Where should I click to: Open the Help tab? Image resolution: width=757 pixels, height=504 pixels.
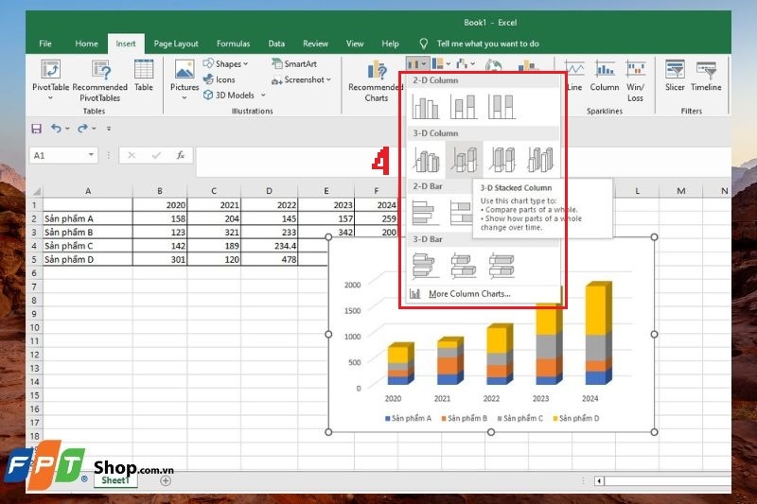pyautogui.click(x=390, y=43)
